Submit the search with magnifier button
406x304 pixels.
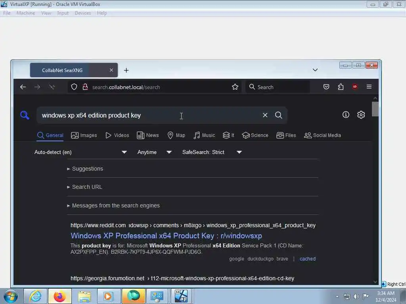pos(279,115)
